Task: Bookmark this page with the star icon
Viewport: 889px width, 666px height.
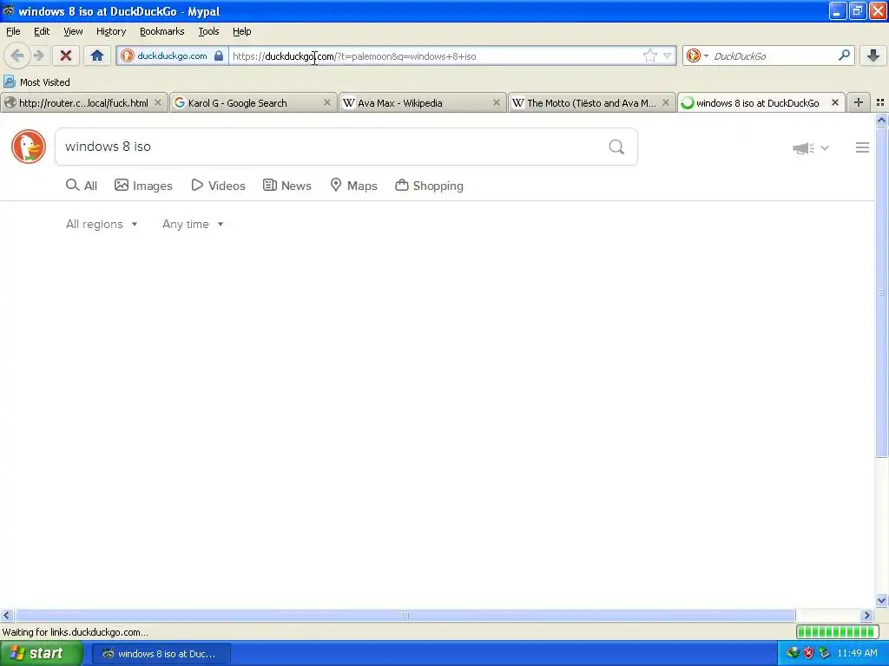Action: click(649, 55)
